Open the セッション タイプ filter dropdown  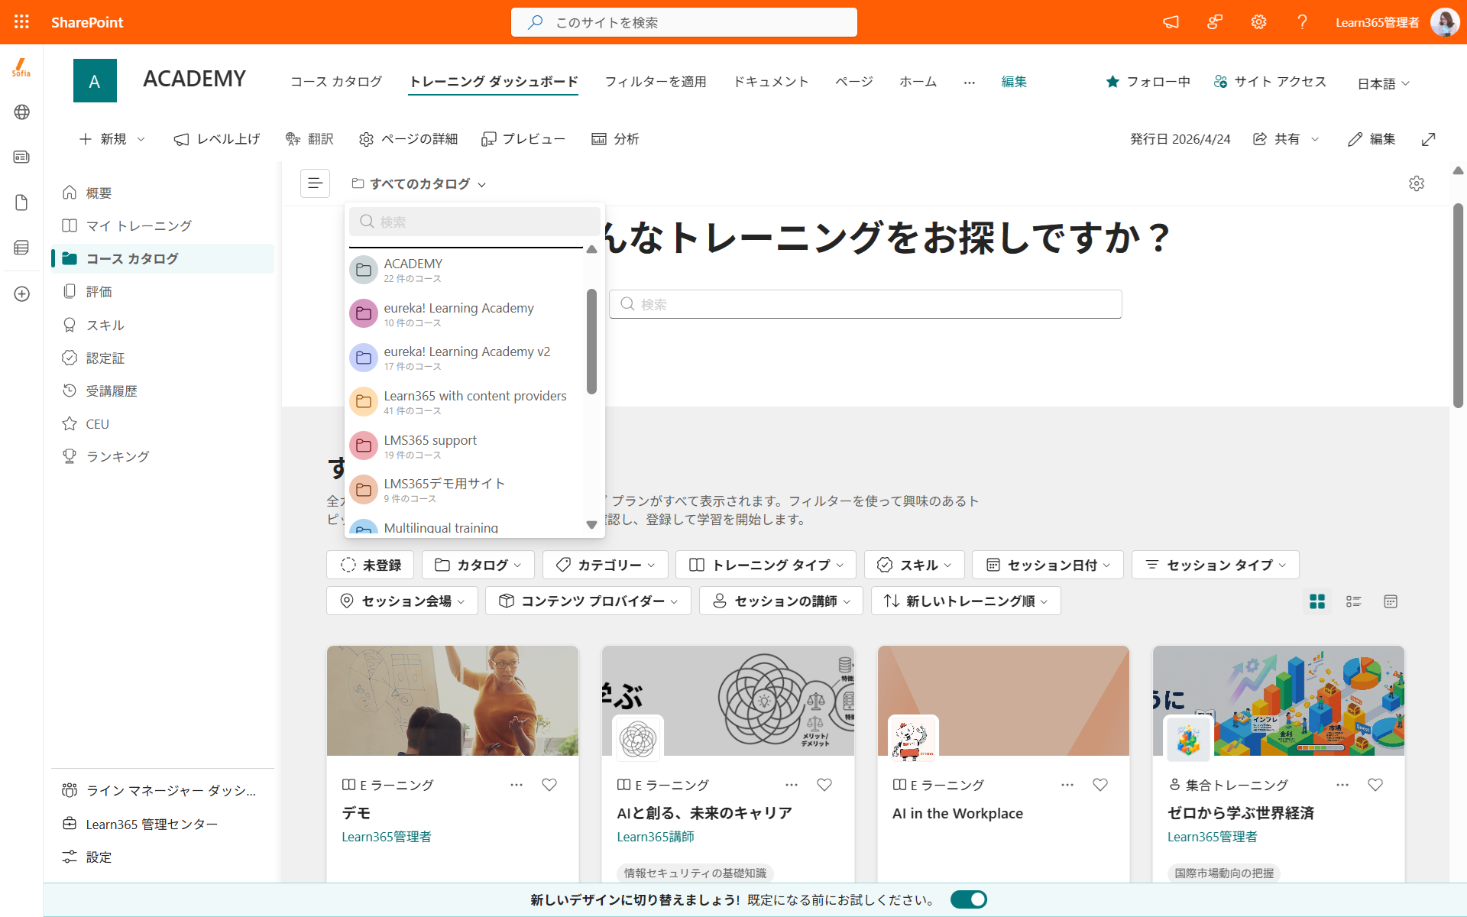(1216, 565)
